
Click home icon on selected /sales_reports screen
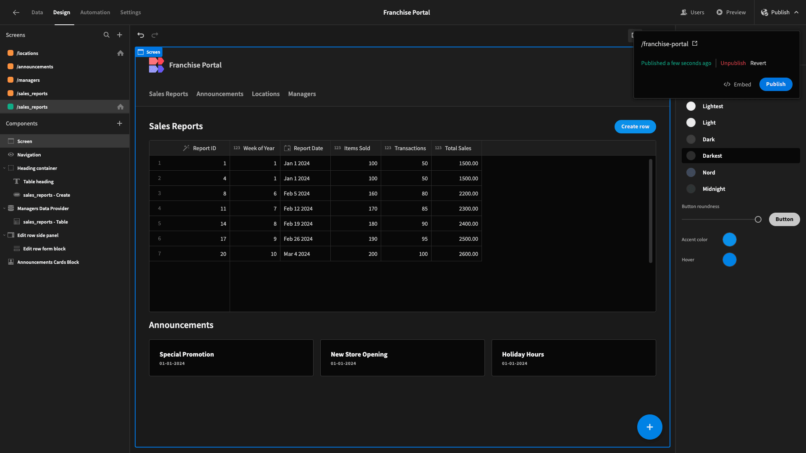(120, 107)
